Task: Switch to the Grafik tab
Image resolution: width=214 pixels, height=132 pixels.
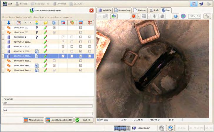Action: [x=154, y=10]
